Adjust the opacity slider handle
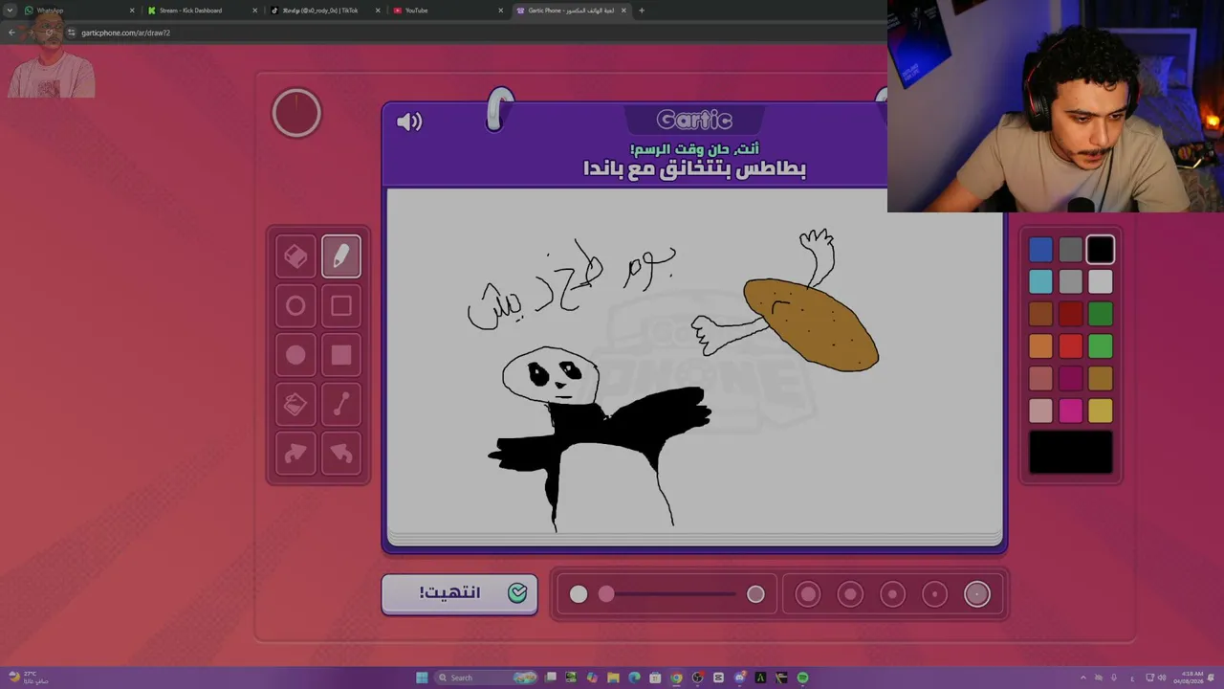 tap(606, 594)
